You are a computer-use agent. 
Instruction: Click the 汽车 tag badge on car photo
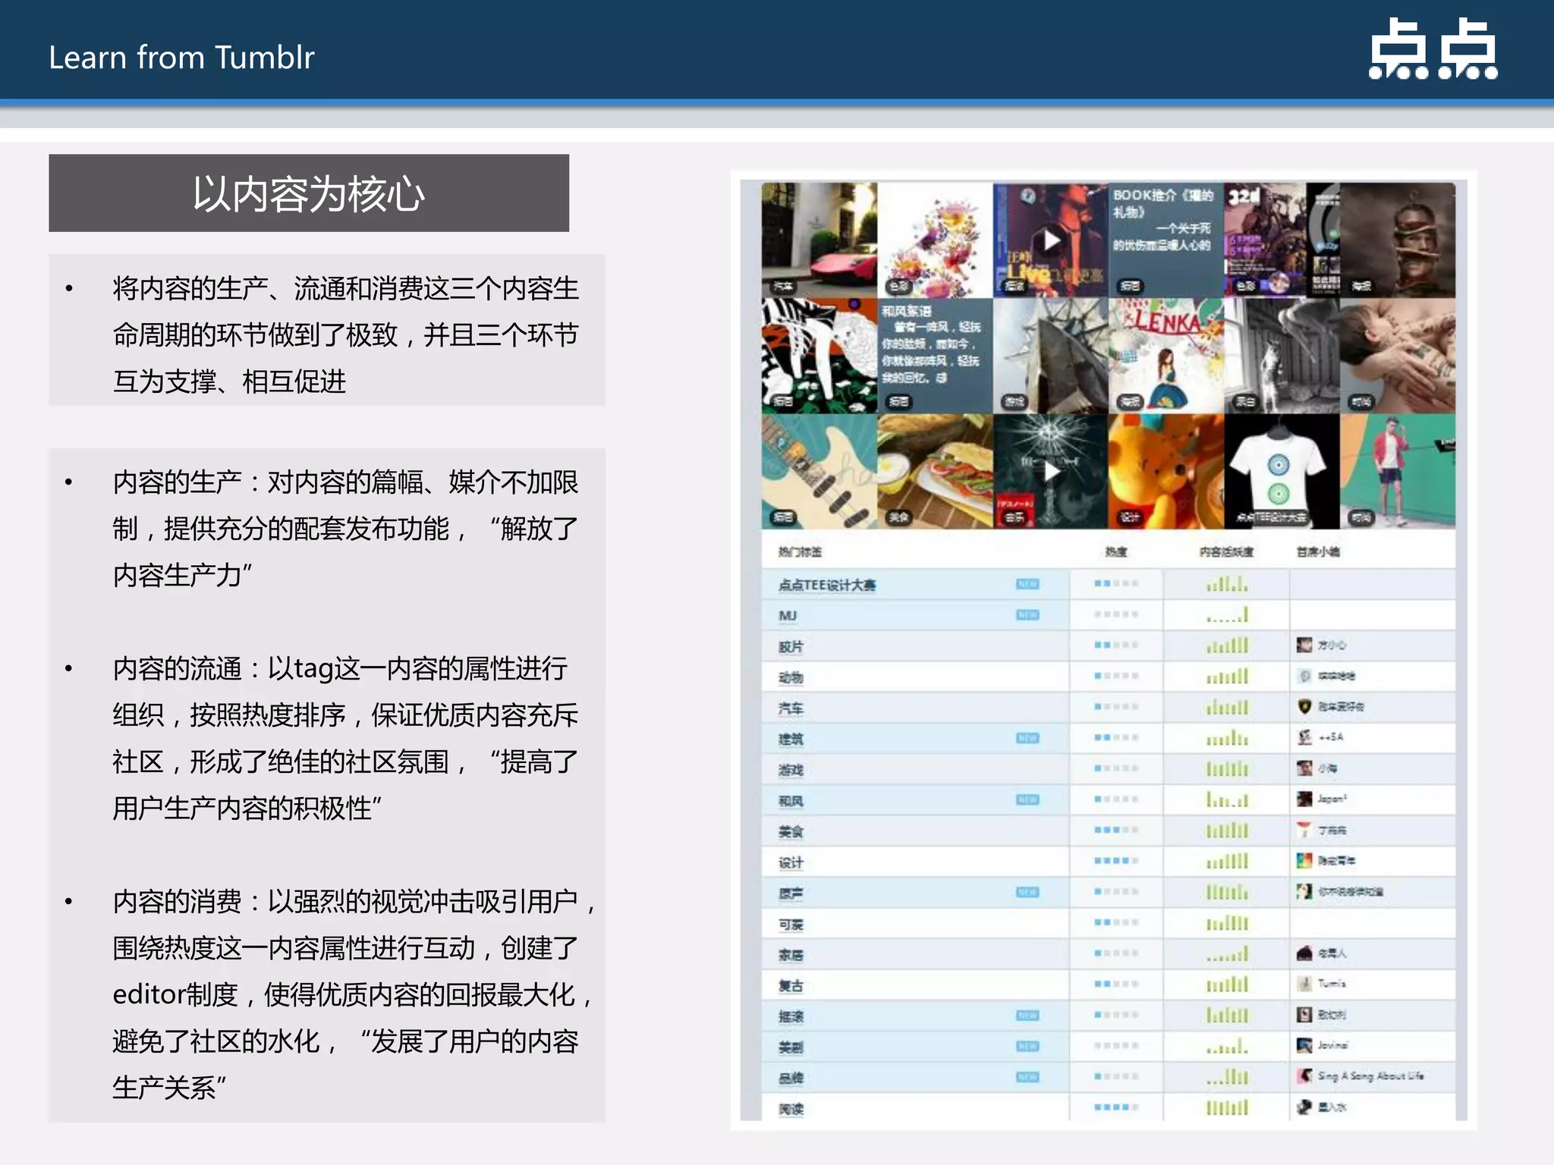(x=783, y=286)
